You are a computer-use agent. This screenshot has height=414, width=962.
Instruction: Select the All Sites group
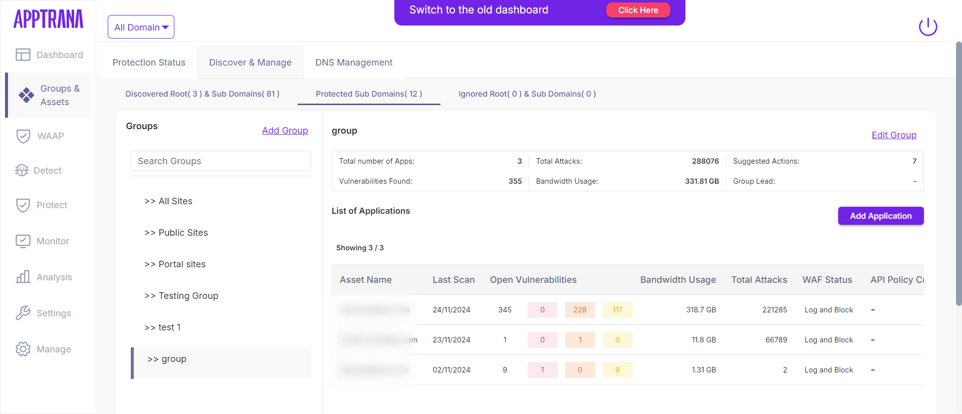(x=168, y=201)
